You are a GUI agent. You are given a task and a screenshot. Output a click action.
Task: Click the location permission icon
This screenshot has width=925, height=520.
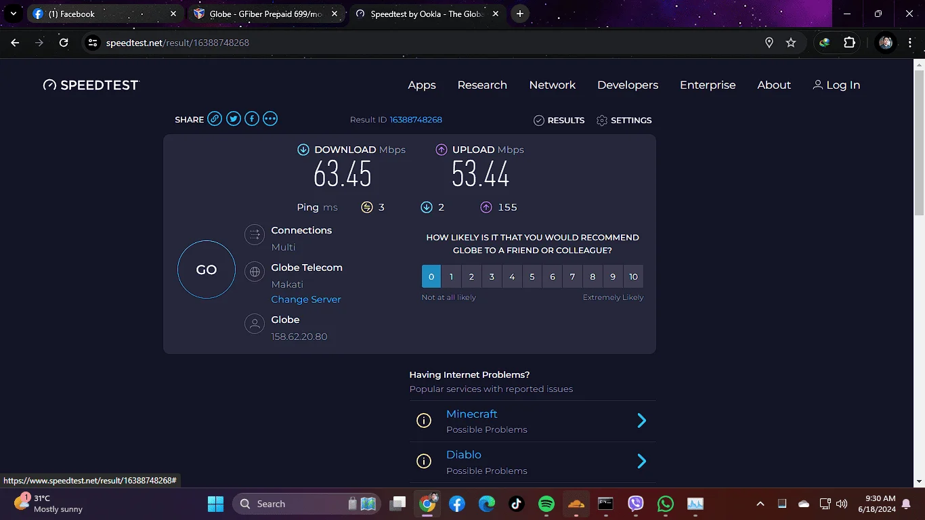point(769,43)
